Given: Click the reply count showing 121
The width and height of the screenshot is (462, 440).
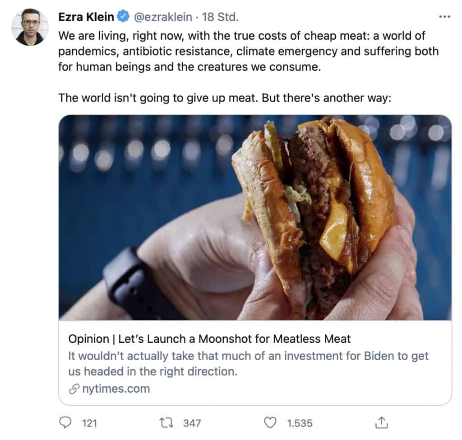Looking at the screenshot, I should pos(90,423).
